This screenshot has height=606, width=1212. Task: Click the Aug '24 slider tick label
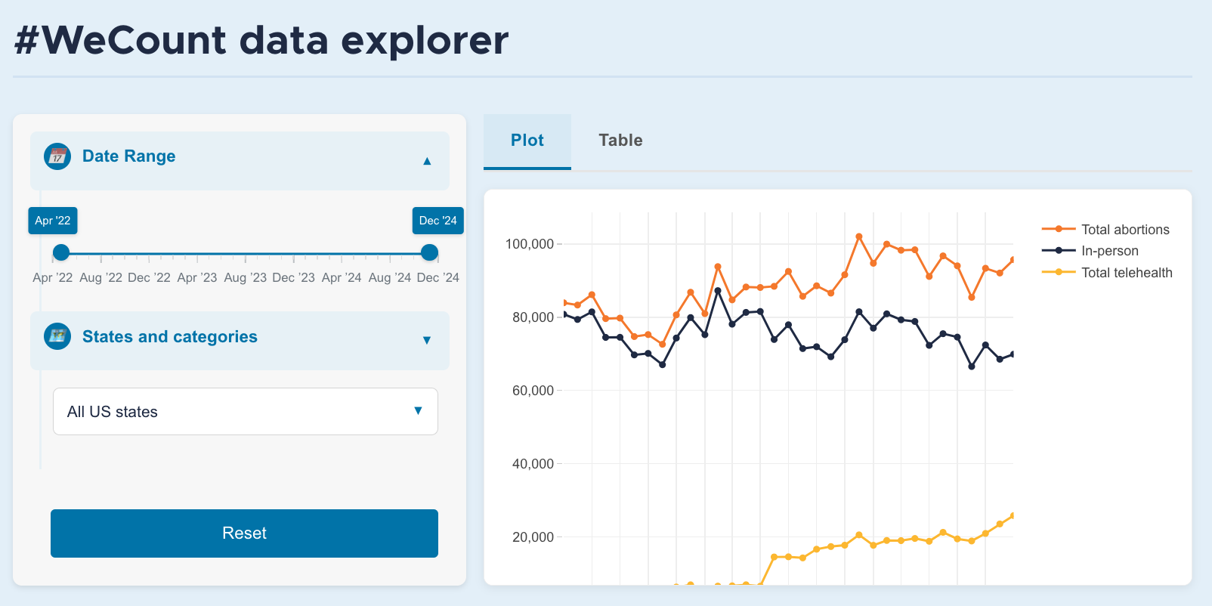(390, 278)
